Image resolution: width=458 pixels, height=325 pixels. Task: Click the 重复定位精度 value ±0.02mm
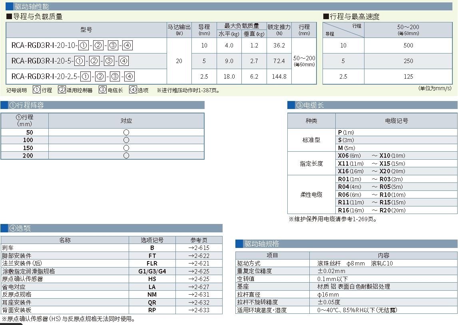[332, 271]
